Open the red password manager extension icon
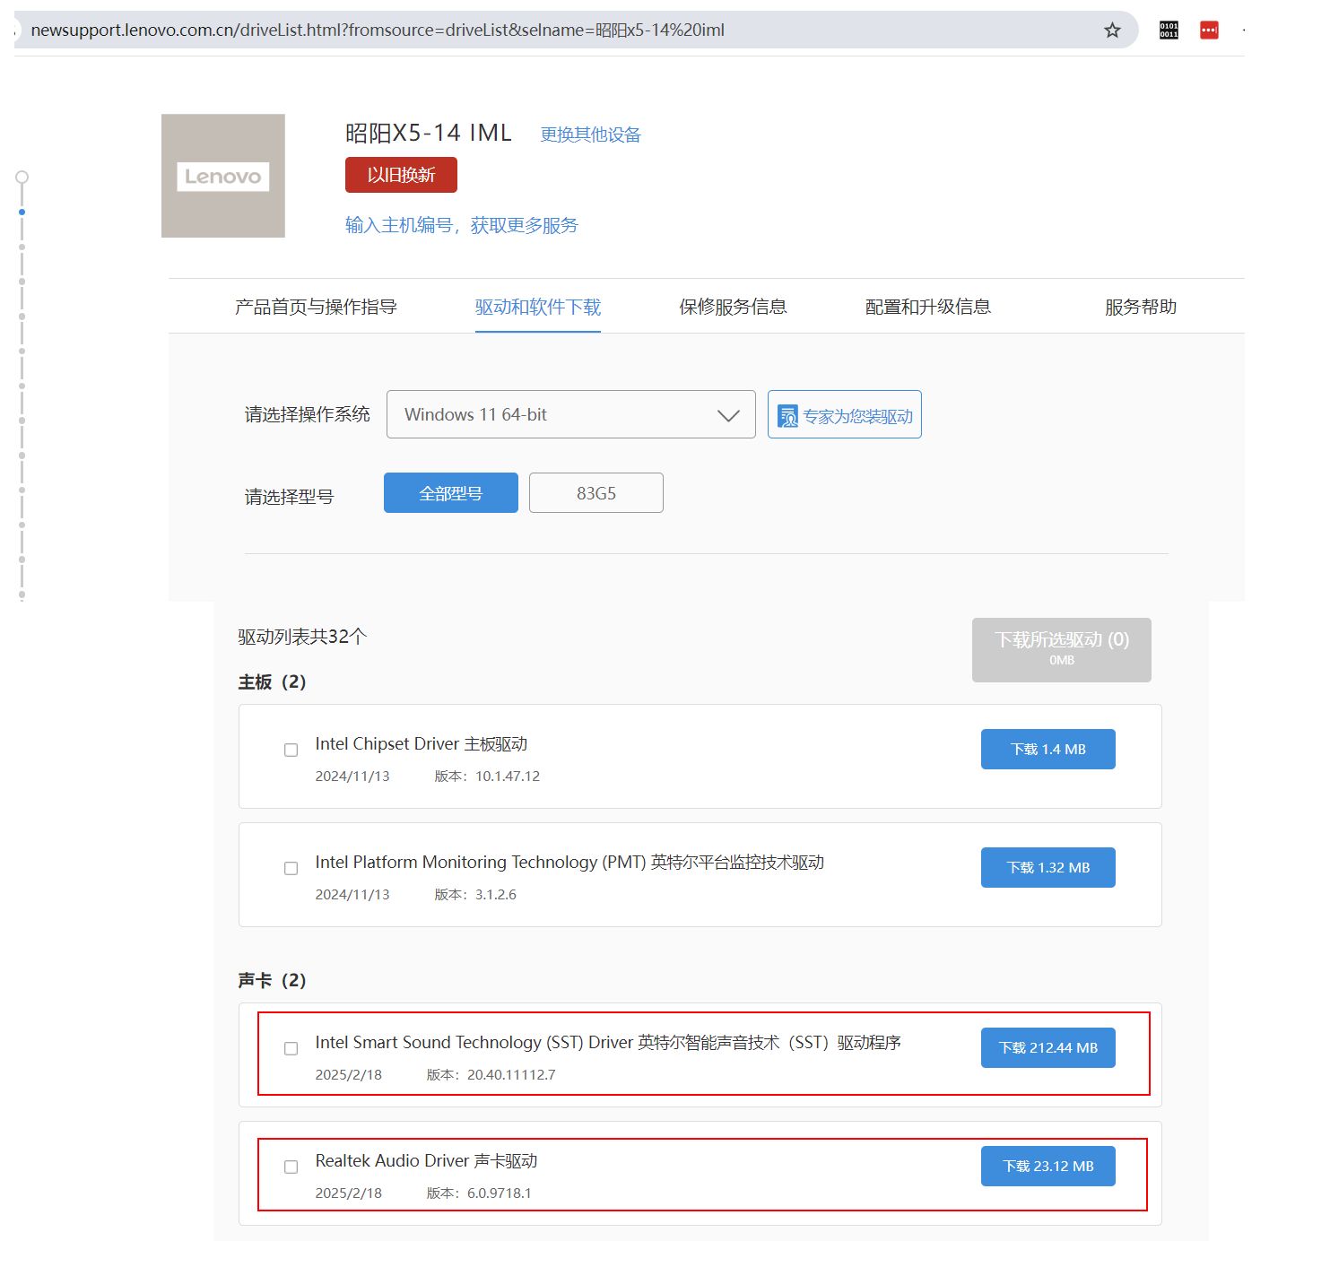The width and height of the screenshot is (1330, 1267). pos(1209,30)
